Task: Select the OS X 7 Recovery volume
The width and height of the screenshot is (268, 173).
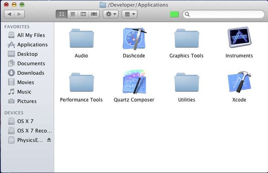Action: click(x=27, y=131)
